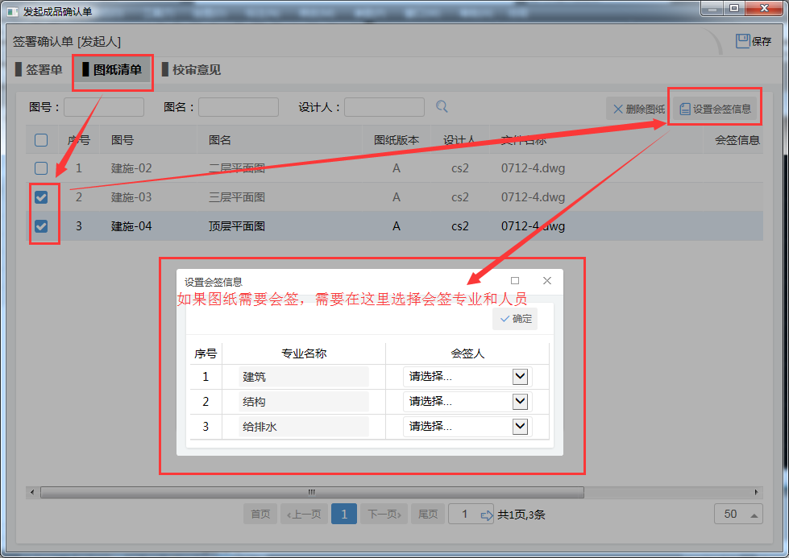The image size is (789, 558).
Task: Open 会签人 dropdown for 结构
Action: [x=520, y=401]
